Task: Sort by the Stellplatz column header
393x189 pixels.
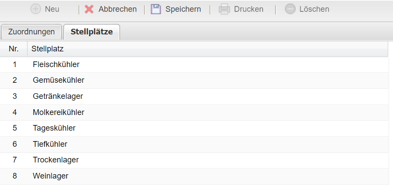Action: [x=48, y=49]
